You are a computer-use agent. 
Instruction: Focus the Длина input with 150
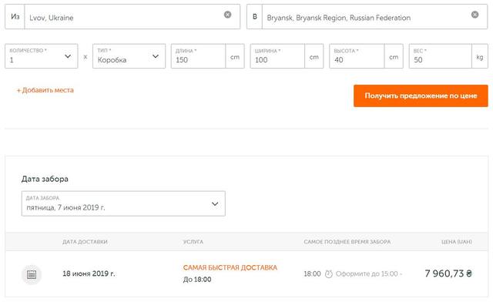pos(199,56)
